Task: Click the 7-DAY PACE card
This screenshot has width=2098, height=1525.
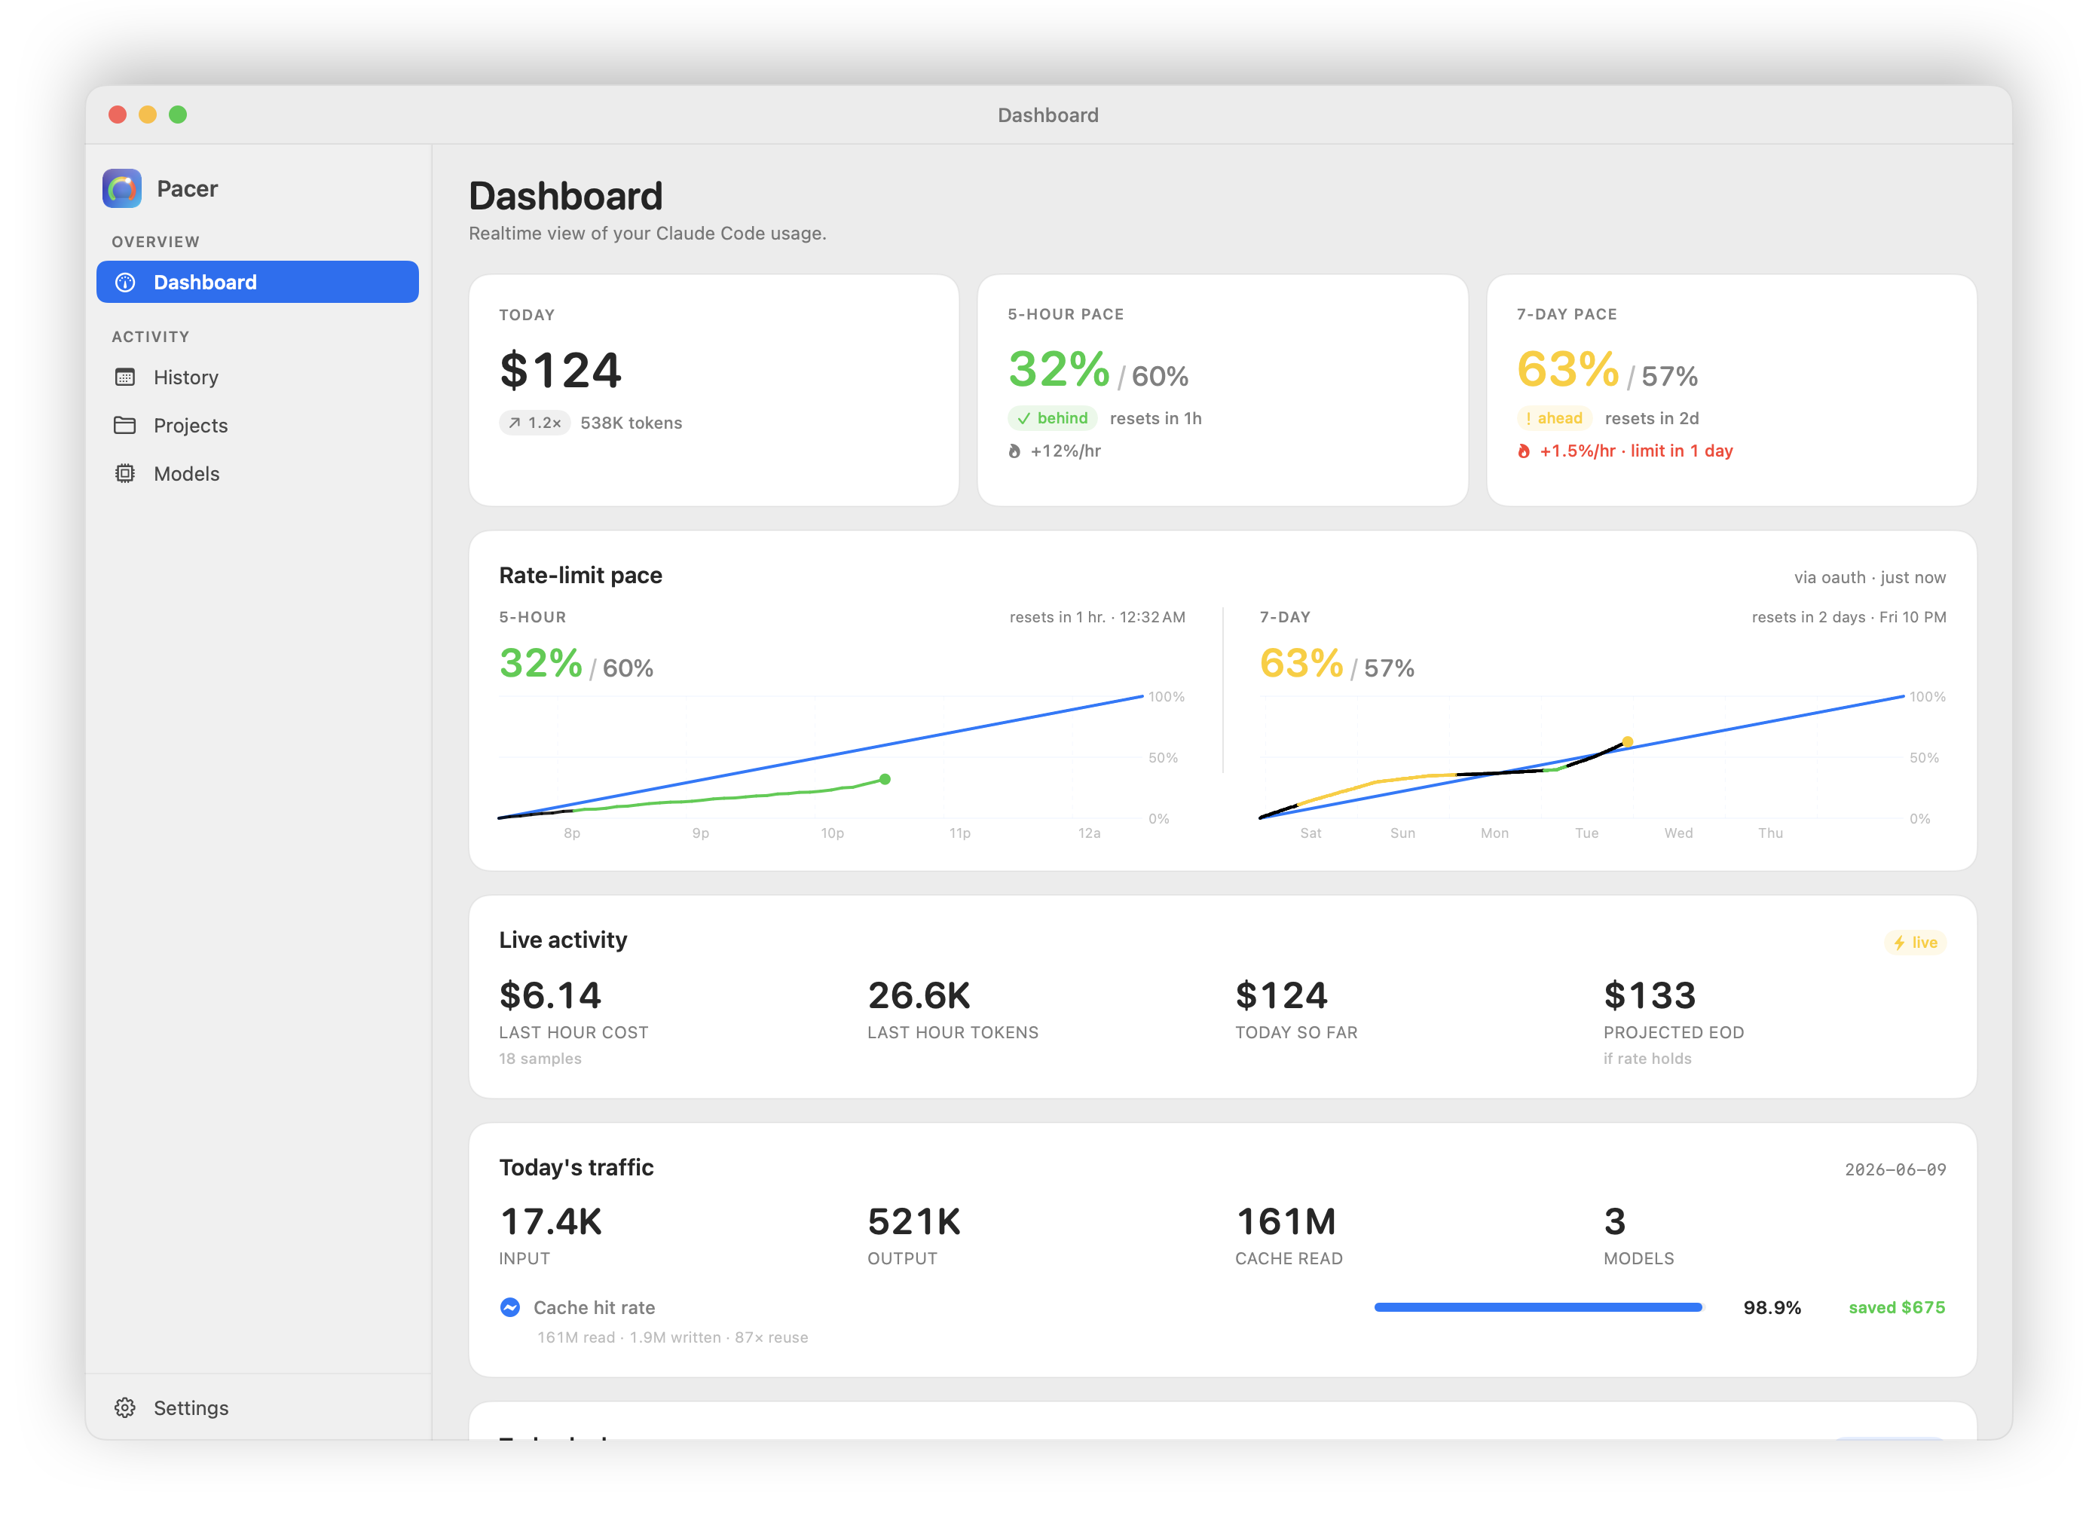Action: point(1731,390)
